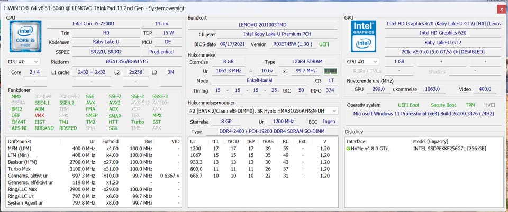The image size is (508, 212).
Task: Click the Microsoft Windows 11 Professional OS field
Action: [x=424, y=114]
